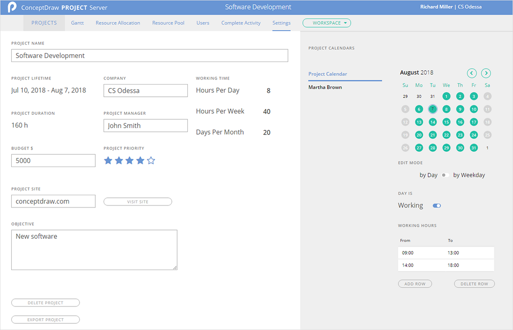Image resolution: width=513 pixels, height=330 pixels.
Task: Edit the Project Site field
Action: tap(53, 201)
